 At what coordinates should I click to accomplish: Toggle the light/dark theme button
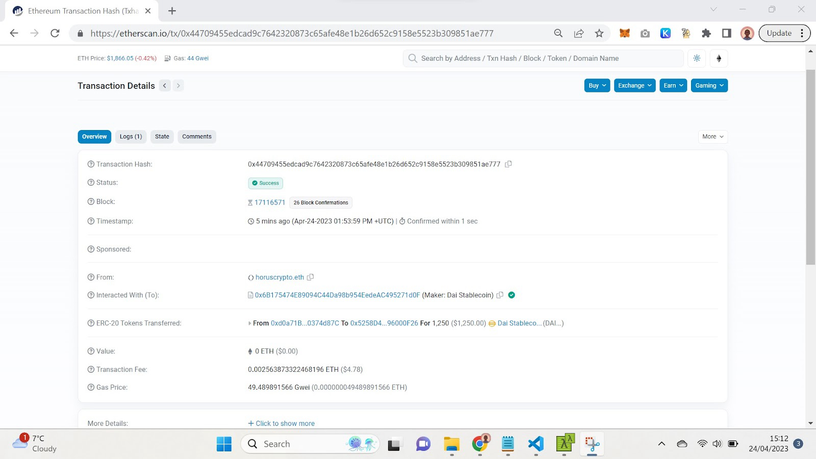[x=697, y=58]
